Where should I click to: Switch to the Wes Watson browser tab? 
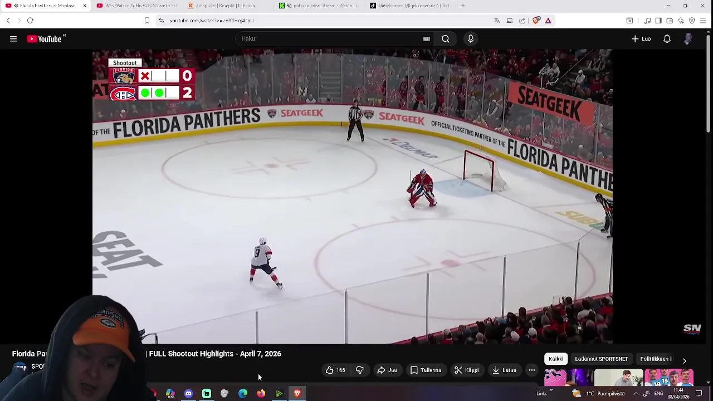click(136, 6)
